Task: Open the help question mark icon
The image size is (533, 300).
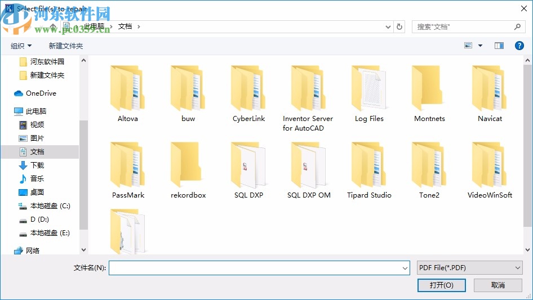Action: pos(519,46)
